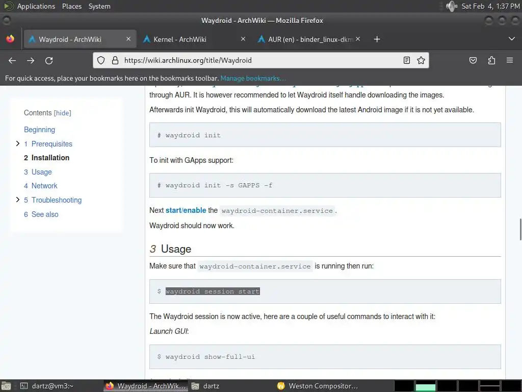This screenshot has width=522, height=392.
Task: Expand the Troubleshooting contents section
Action: coord(18,200)
